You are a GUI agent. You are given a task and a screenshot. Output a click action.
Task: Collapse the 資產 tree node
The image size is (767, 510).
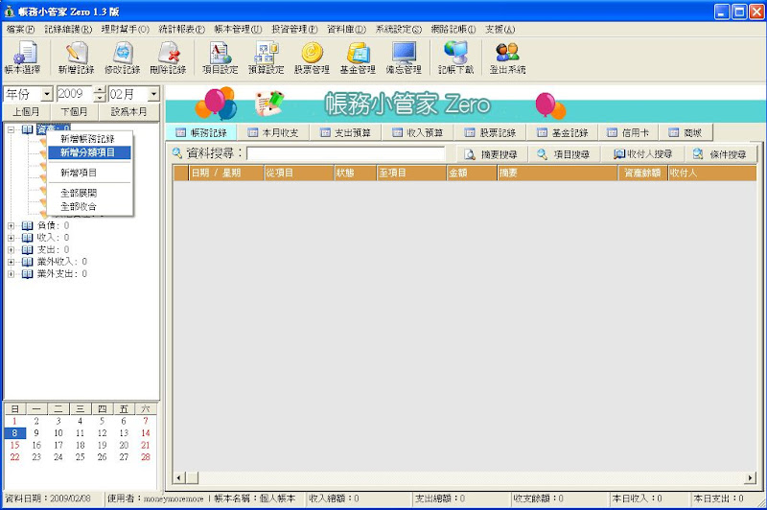tap(12, 129)
